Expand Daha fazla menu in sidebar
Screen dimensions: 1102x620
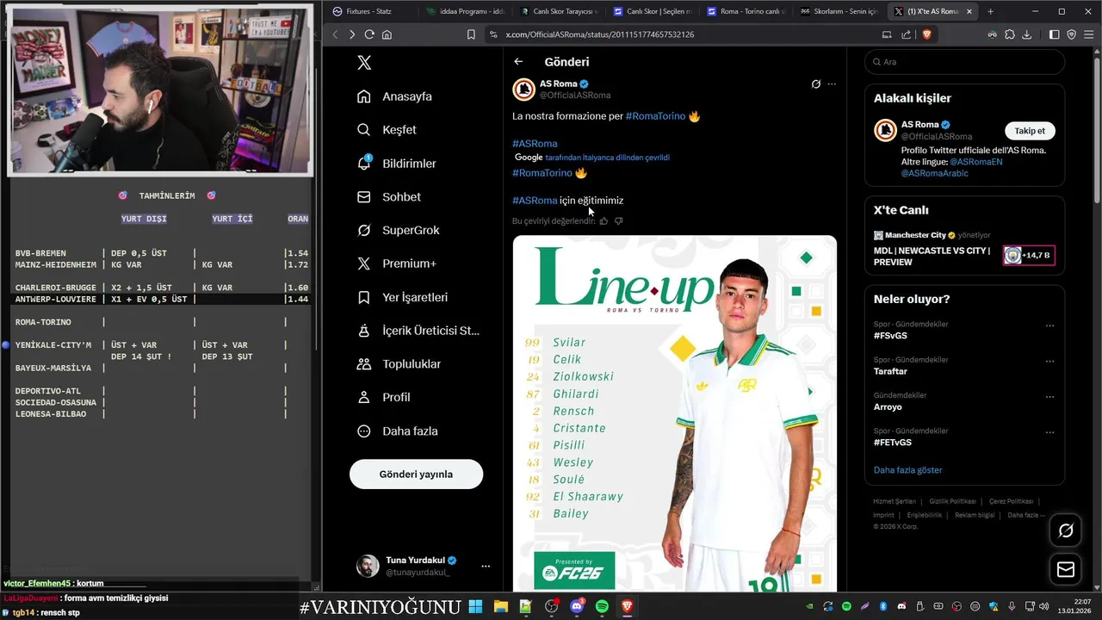click(x=397, y=431)
